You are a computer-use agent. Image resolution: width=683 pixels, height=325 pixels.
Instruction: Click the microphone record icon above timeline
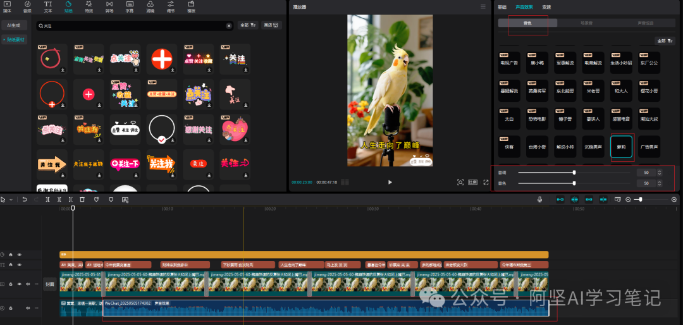[539, 200]
